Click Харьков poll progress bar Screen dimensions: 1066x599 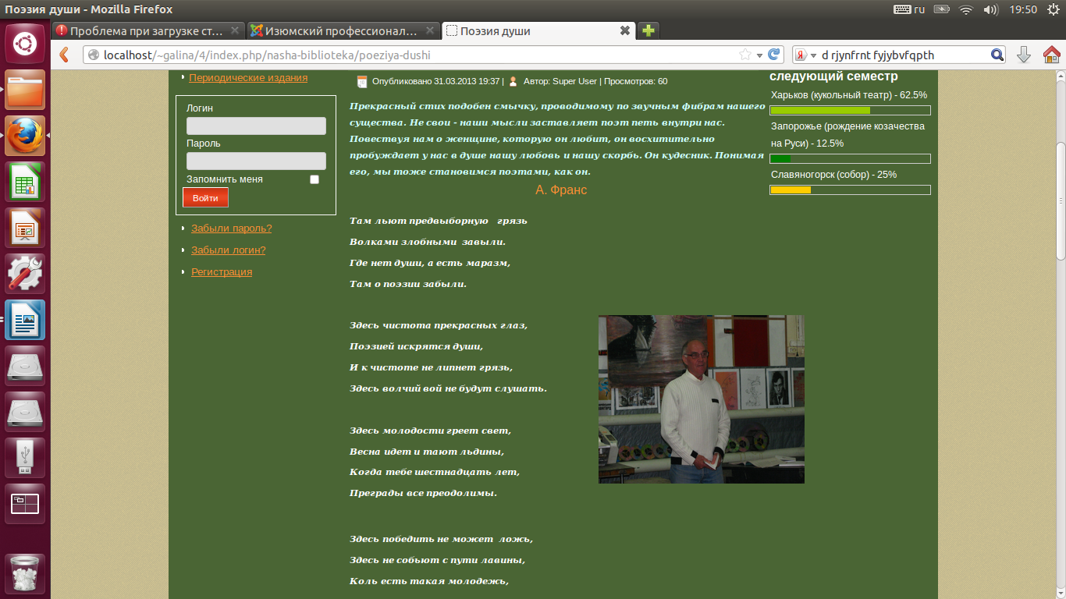(x=850, y=111)
